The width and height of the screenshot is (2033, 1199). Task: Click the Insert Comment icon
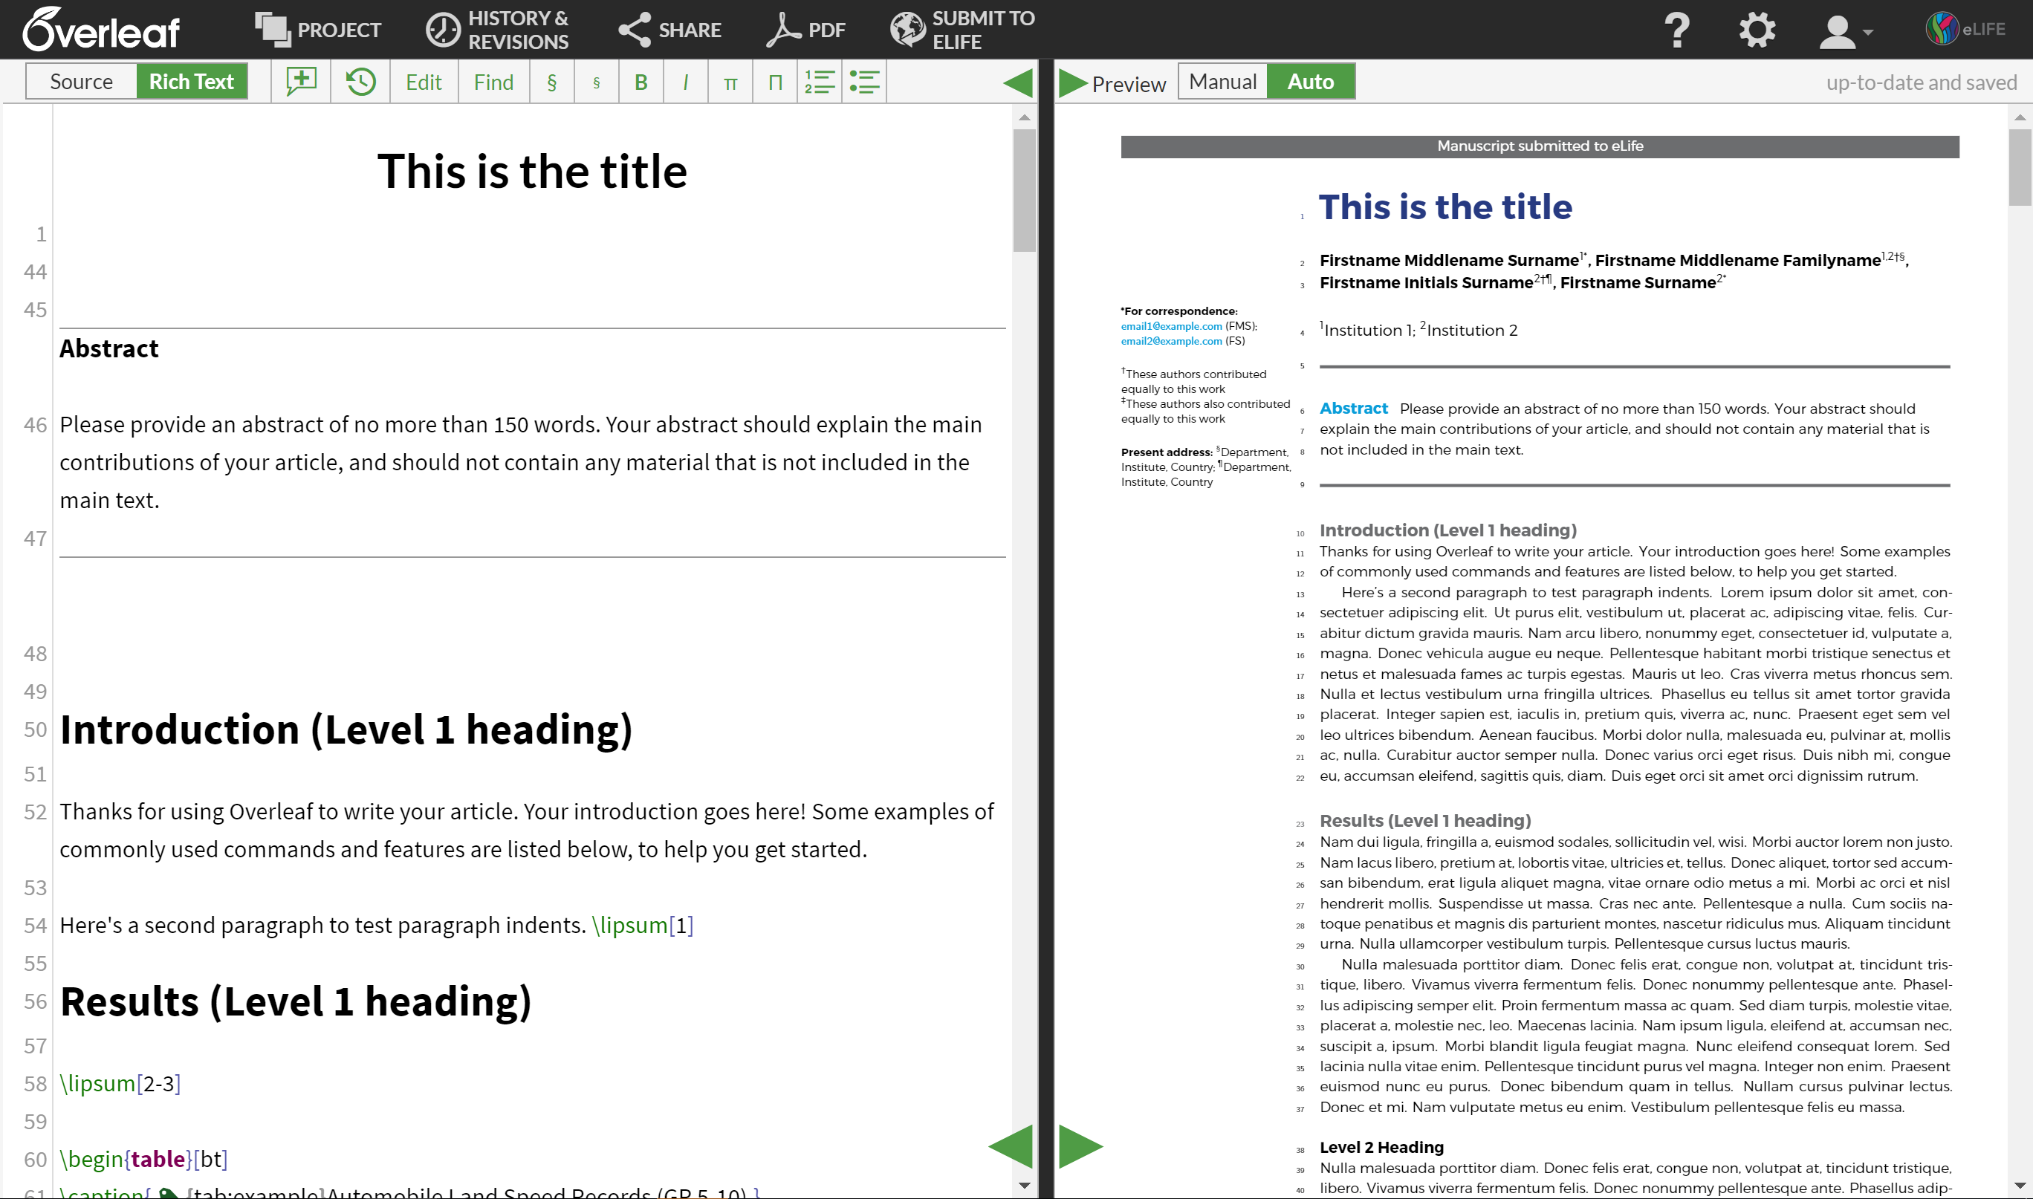299,80
